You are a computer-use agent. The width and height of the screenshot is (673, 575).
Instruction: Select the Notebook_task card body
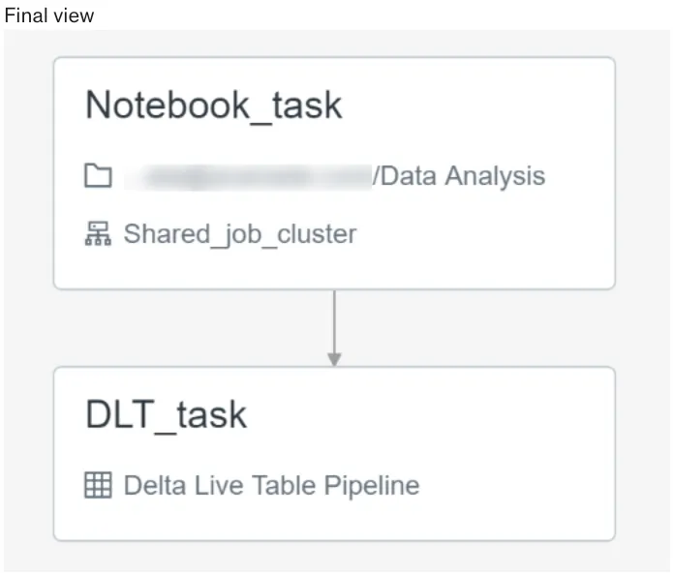pos(334,173)
